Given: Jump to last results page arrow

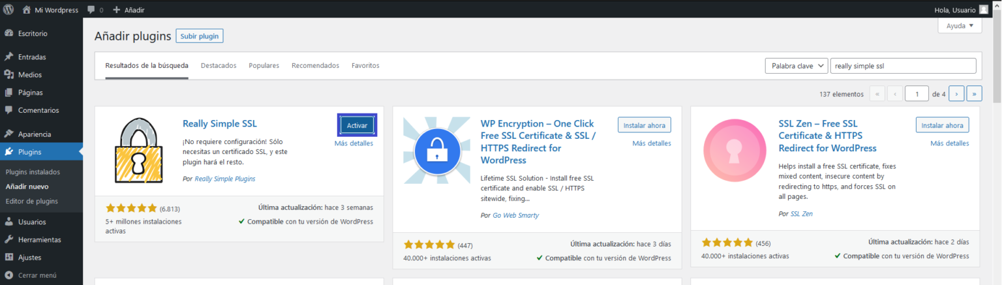Looking at the screenshot, I should (974, 94).
